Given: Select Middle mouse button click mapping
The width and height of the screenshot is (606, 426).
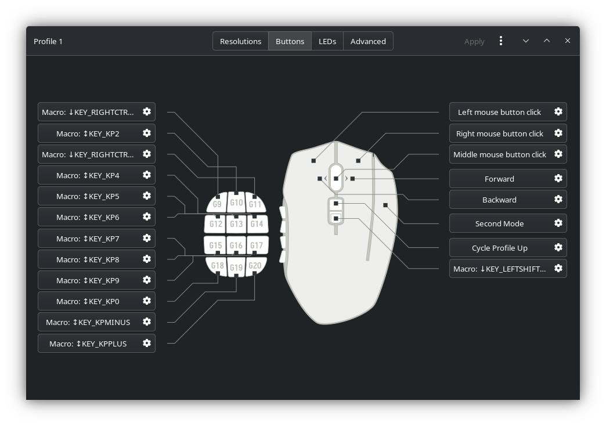Looking at the screenshot, I should pos(499,154).
